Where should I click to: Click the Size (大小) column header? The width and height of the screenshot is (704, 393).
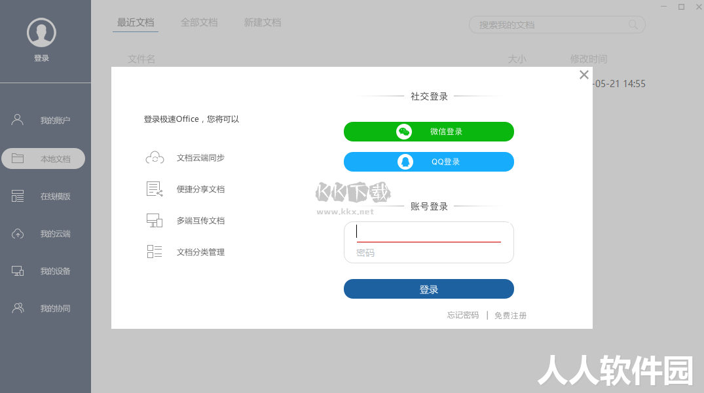coord(517,59)
